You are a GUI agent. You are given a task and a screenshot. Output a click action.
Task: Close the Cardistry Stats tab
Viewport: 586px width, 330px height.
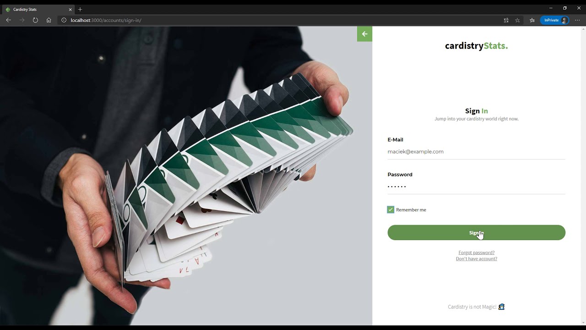coord(70,9)
